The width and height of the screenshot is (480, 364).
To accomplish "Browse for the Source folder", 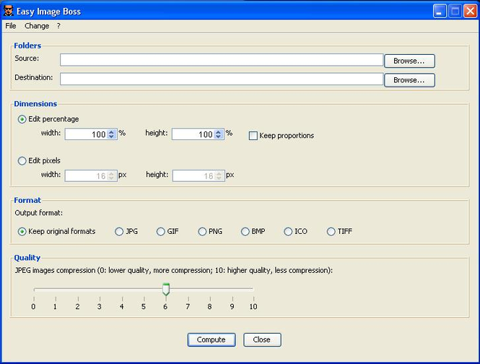I will pos(409,61).
